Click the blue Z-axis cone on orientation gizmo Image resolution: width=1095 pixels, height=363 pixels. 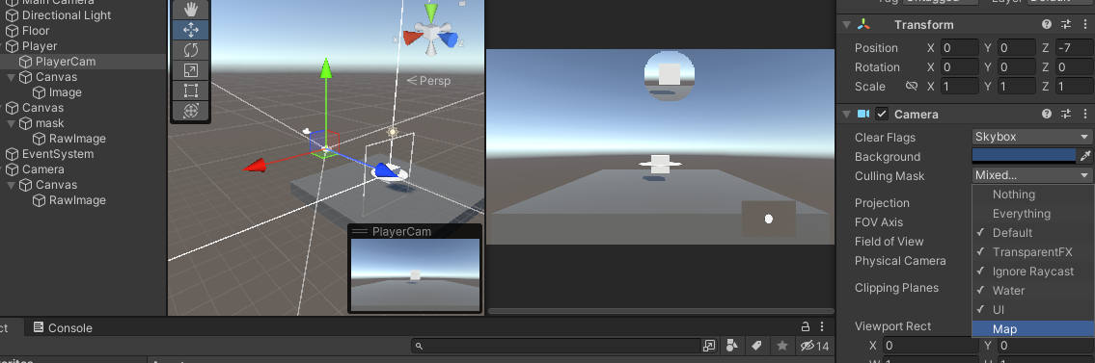[x=450, y=39]
